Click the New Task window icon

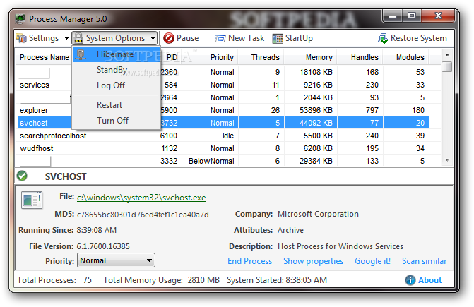(220, 38)
